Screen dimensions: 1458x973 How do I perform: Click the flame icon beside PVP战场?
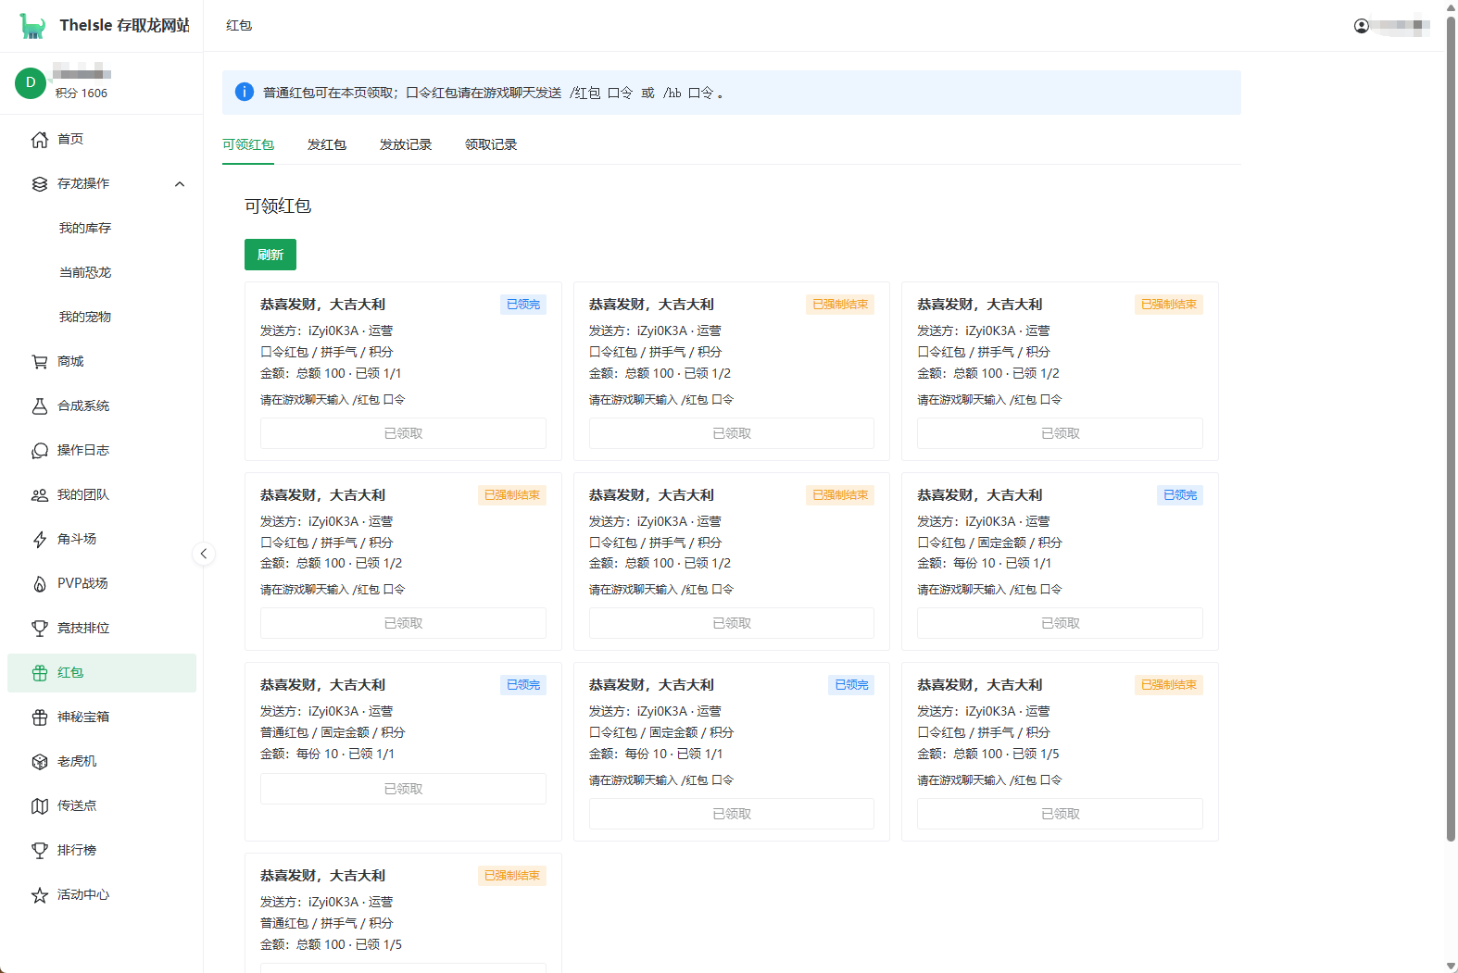point(40,584)
